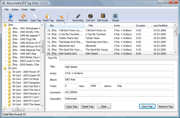The height and width of the screenshot is (118, 180).
Task: Switch to the Tag Info tab
Action: pyautogui.click(x=52, y=58)
